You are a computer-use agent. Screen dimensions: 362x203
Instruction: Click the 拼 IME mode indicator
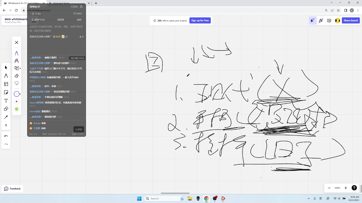328,198
